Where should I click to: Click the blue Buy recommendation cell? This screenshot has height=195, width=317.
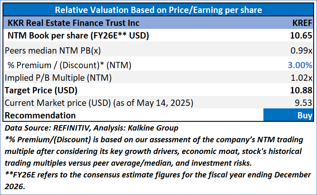[x=288, y=115]
